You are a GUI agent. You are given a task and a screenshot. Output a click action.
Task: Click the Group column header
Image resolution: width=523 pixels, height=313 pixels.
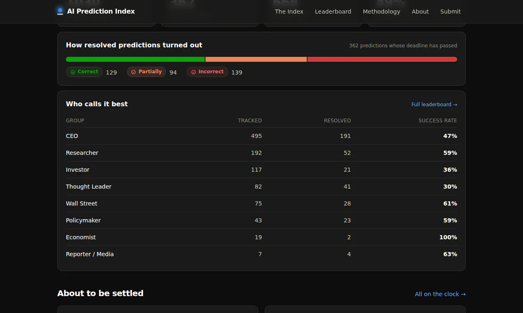75,121
